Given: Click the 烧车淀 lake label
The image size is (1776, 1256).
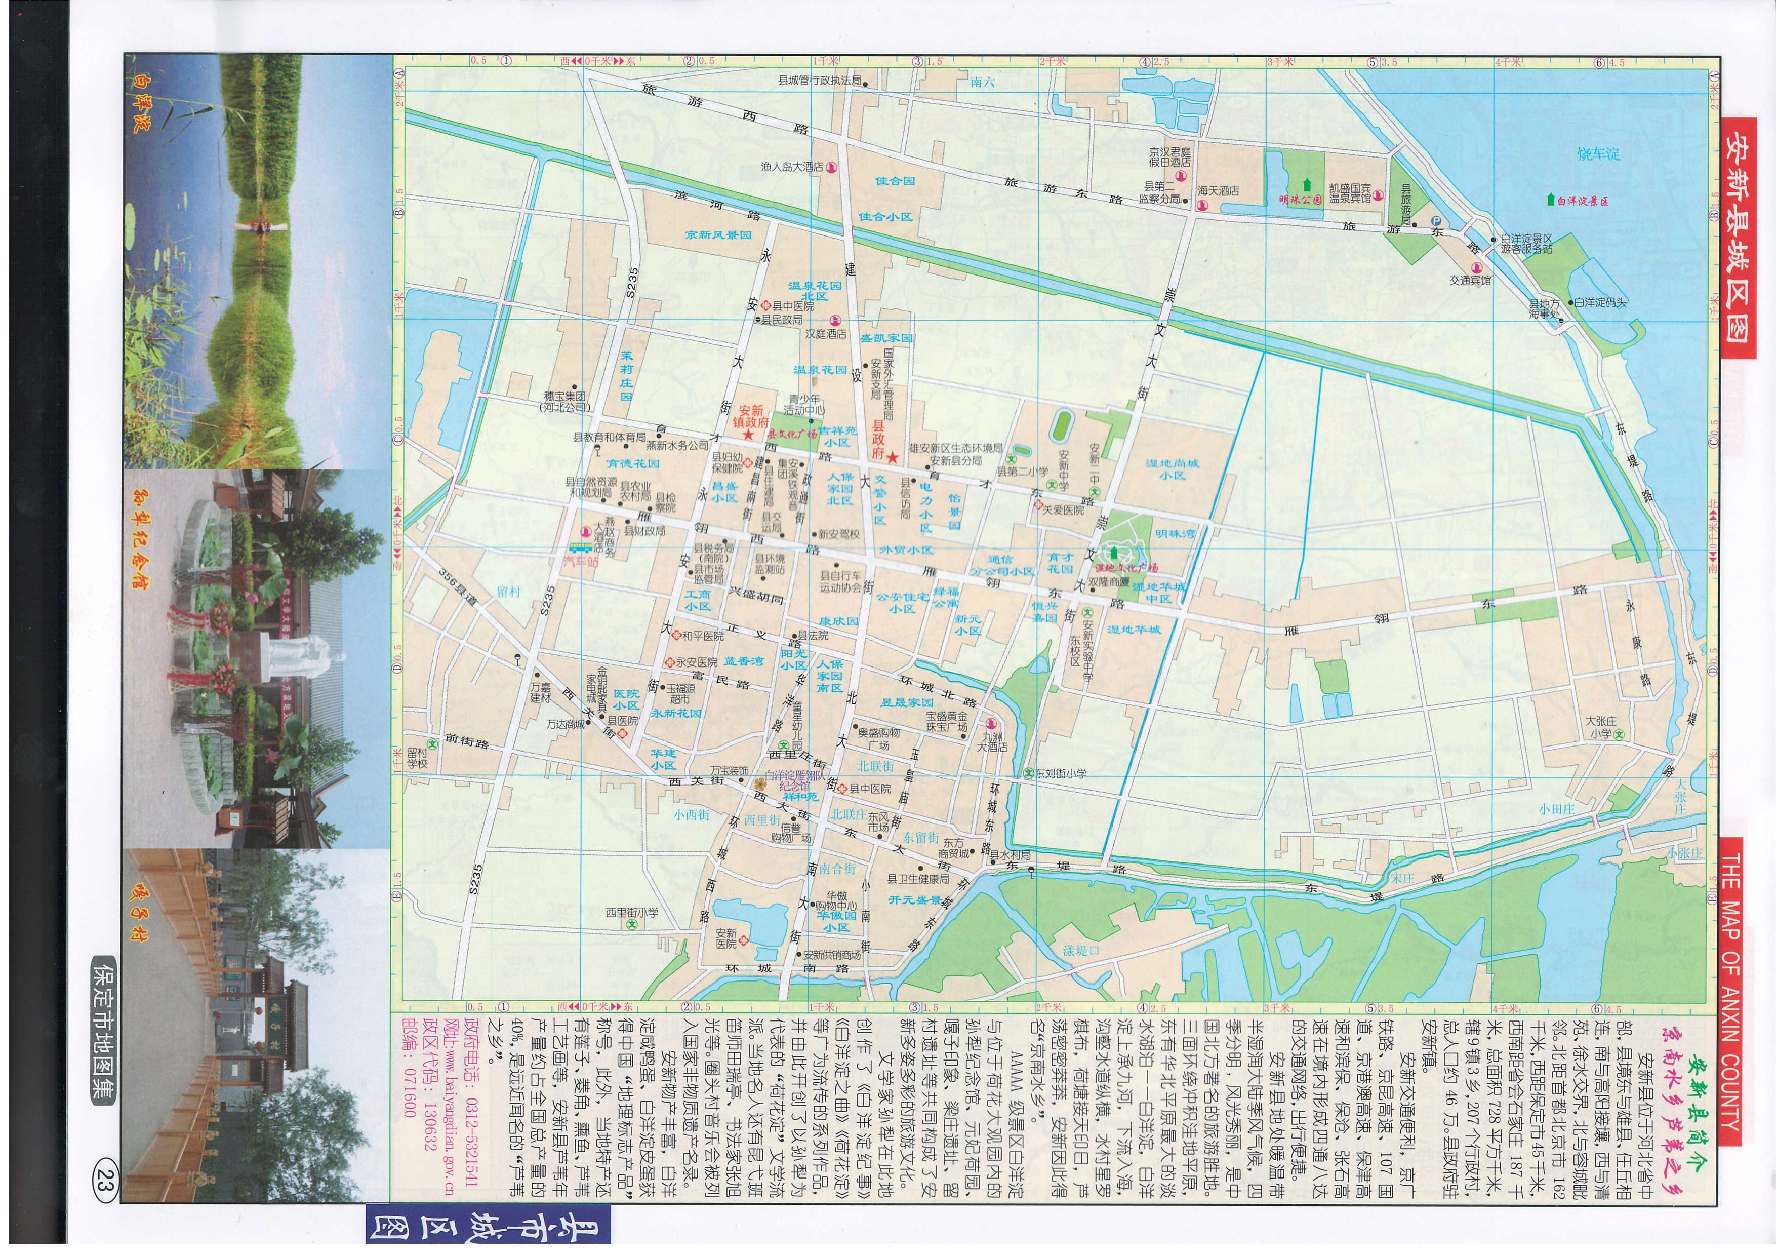Looking at the screenshot, I should [1598, 153].
